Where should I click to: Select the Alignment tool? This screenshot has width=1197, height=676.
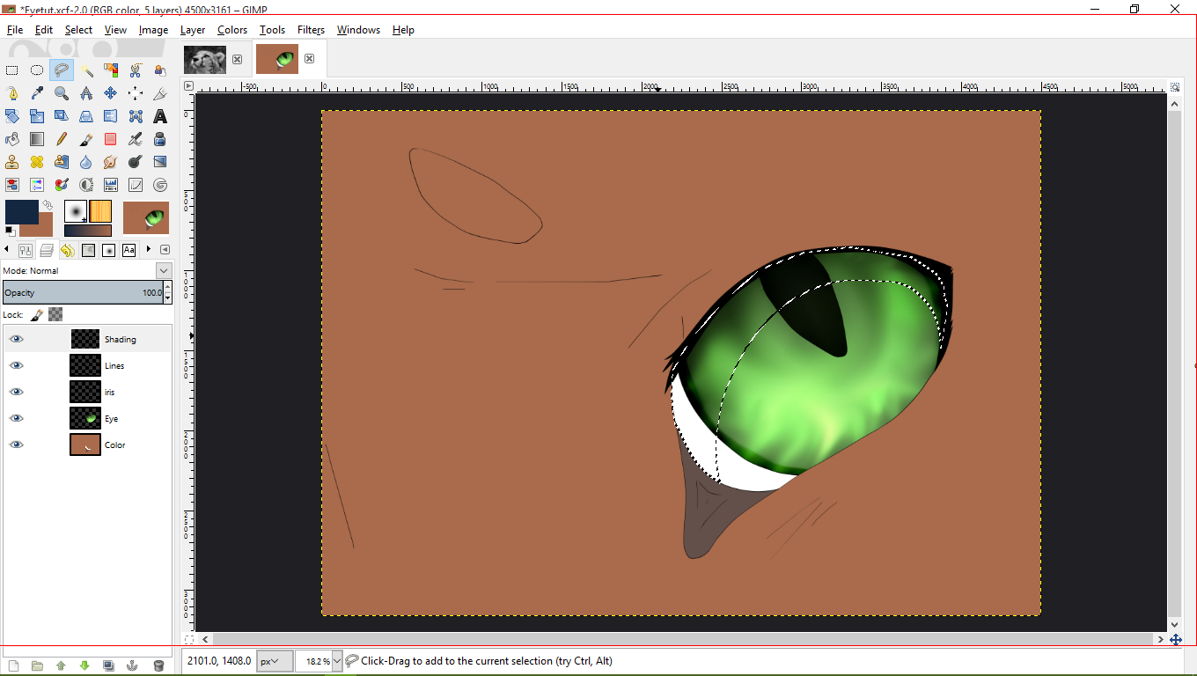click(136, 92)
